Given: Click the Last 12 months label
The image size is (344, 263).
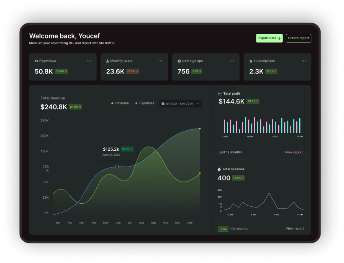Looking at the screenshot, I should pos(230,152).
